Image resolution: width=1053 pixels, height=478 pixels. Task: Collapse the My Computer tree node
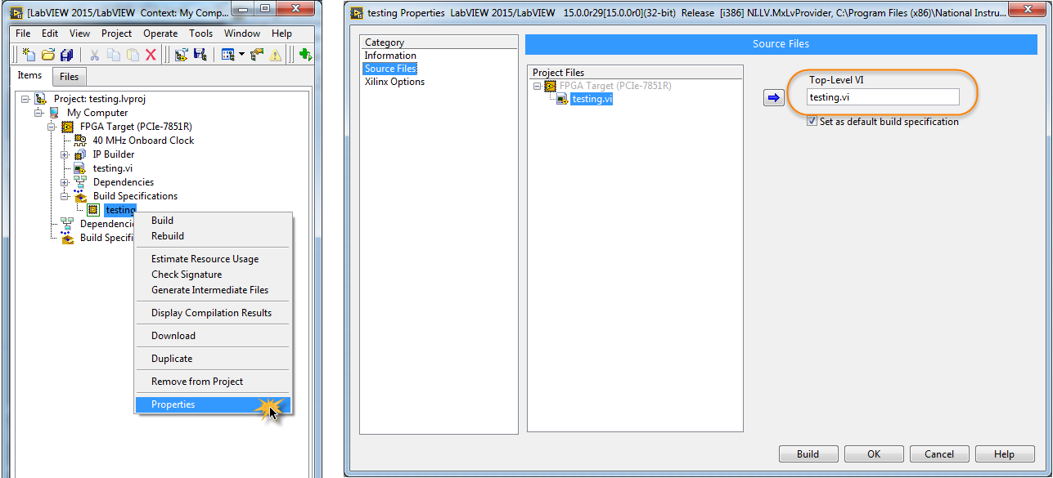point(38,113)
